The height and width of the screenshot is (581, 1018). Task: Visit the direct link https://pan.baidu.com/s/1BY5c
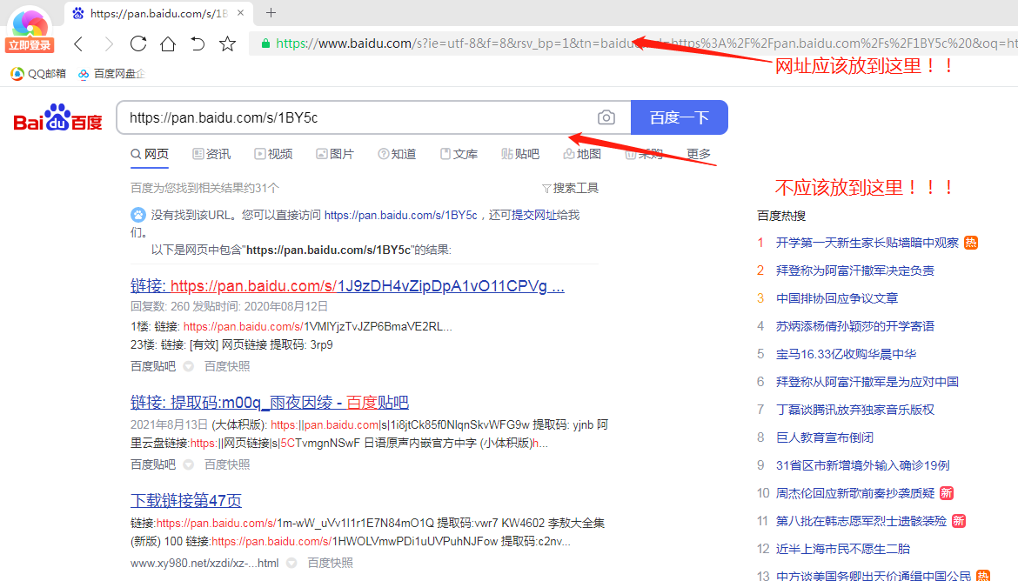click(x=400, y=215)
